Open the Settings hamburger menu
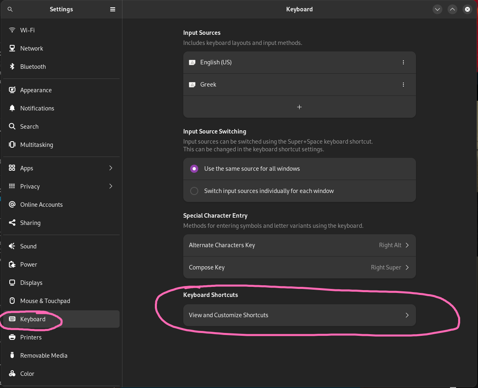478x388 pixels. 112,9
